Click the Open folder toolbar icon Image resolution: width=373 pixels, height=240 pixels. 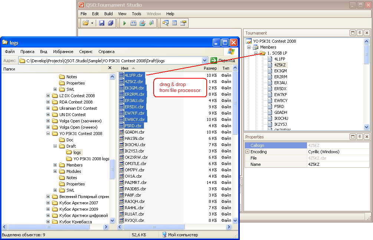[86, 23]
